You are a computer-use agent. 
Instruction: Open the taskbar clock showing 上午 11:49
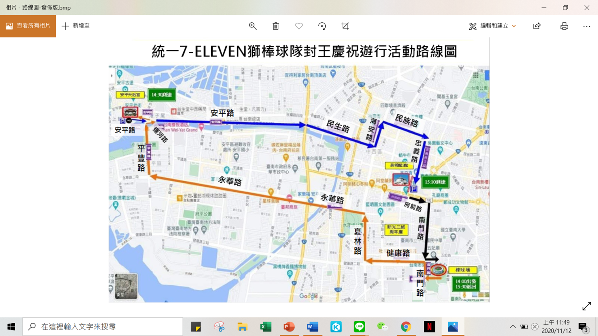coord(557,326)
